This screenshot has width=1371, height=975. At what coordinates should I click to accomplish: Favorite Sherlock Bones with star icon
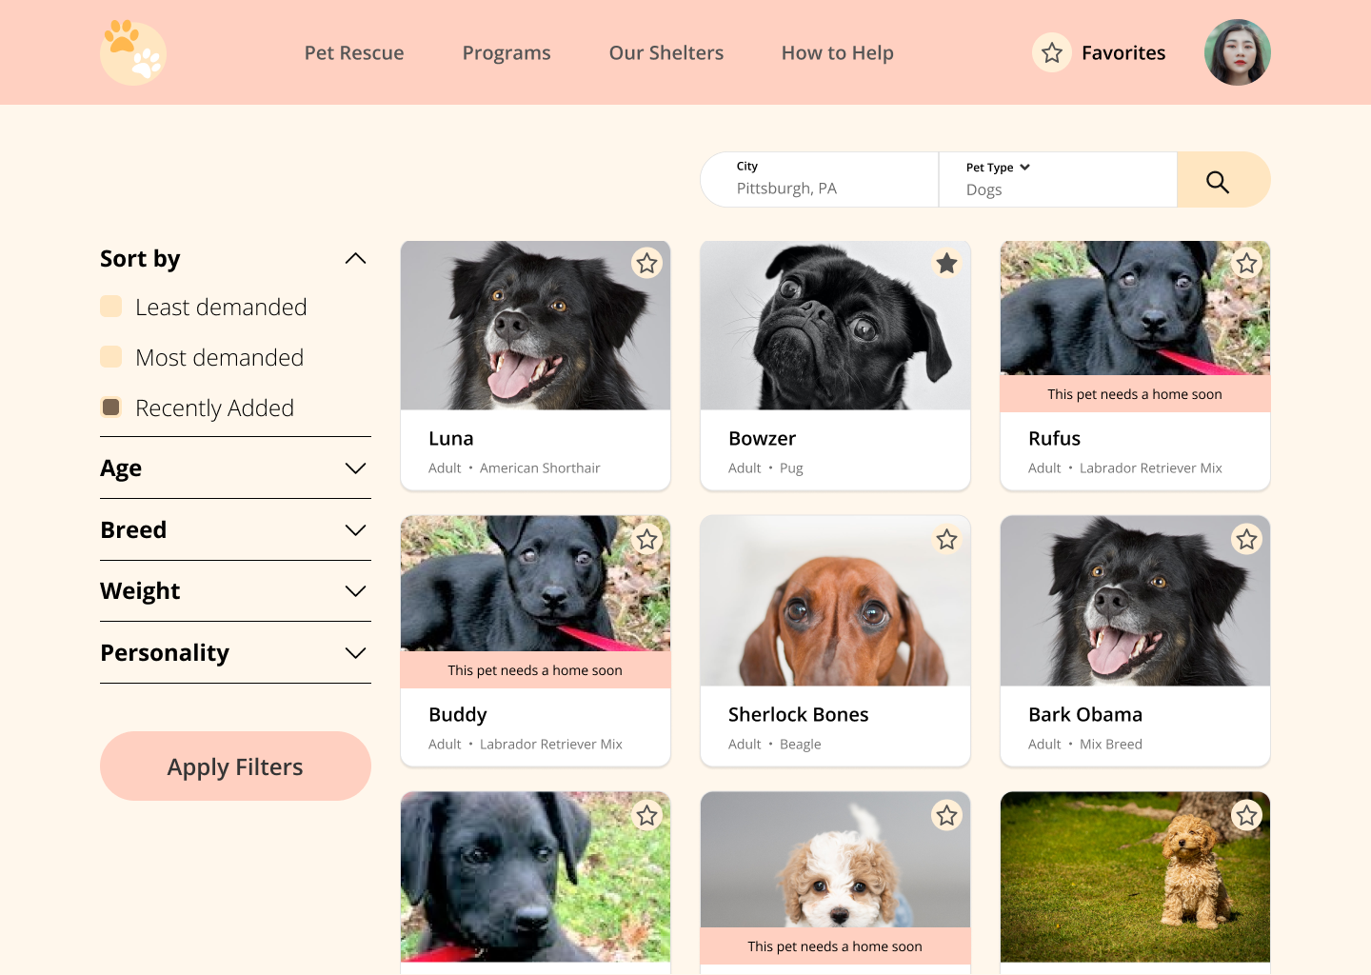click(946, 540)
